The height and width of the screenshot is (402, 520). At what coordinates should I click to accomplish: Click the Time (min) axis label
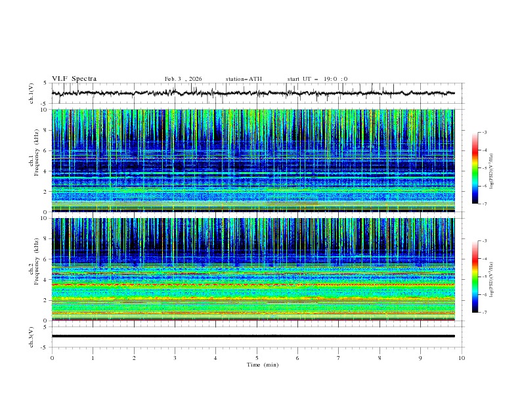pyautogui.click(x=261, y=365)
